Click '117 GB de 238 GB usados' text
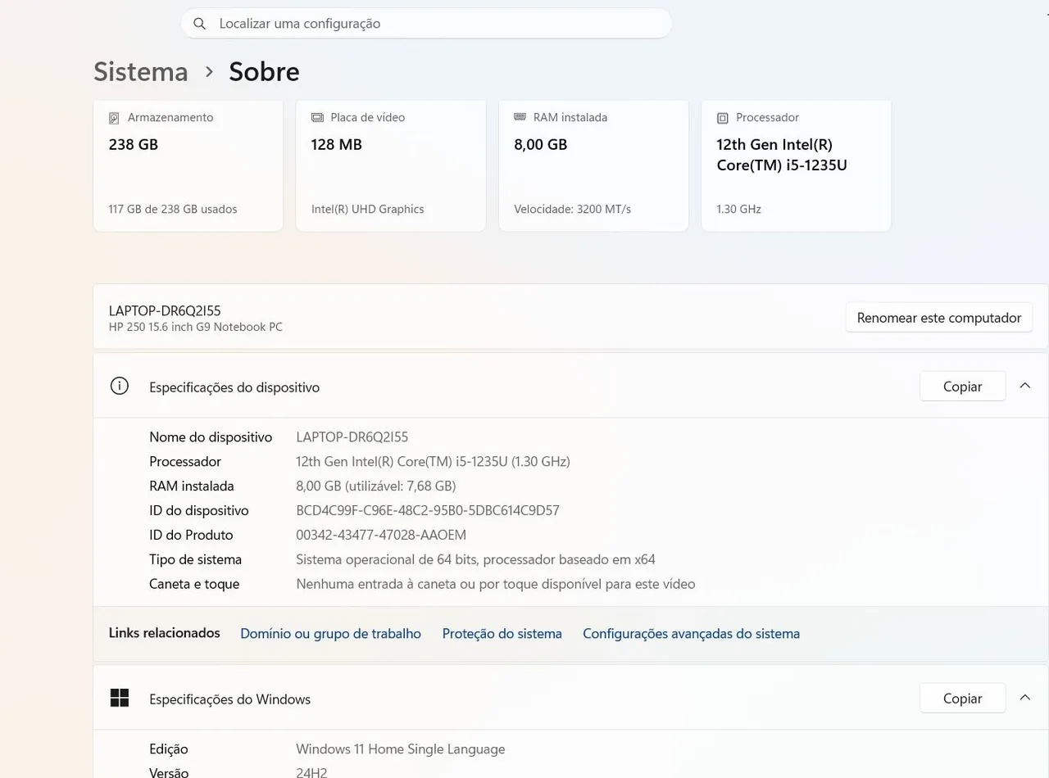 click(173, 210)
